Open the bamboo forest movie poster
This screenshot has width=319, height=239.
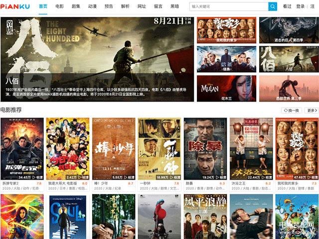coord(114,217)
